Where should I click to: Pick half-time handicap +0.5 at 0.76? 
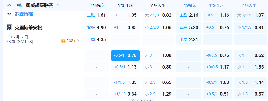click(218, 27)
